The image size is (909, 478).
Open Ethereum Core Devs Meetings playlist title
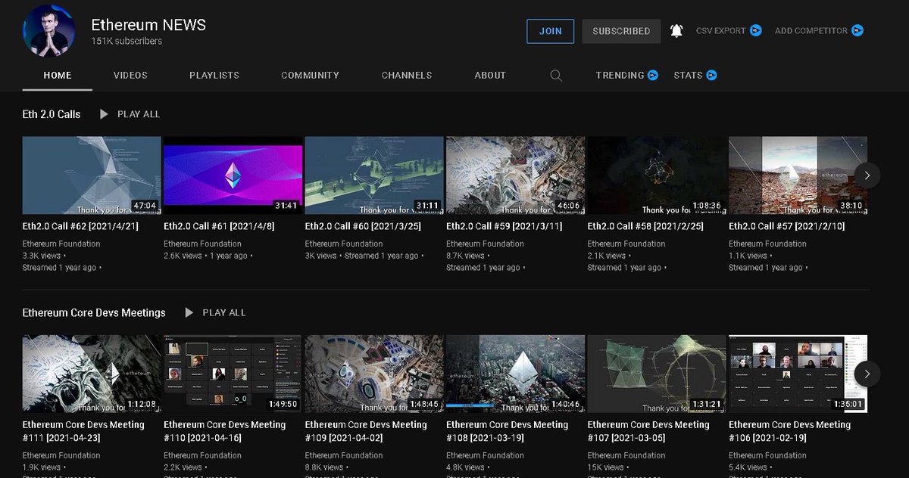pos(94,312)
